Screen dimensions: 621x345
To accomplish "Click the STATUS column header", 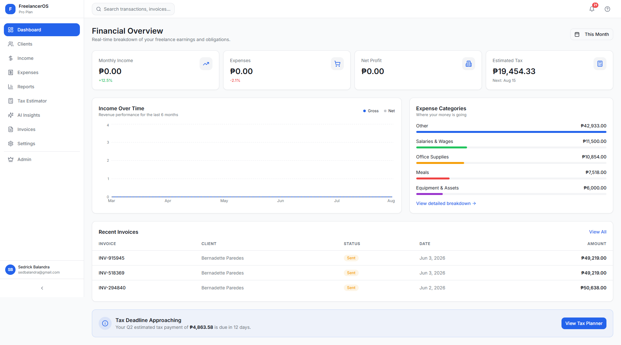I will coord(352,244).
